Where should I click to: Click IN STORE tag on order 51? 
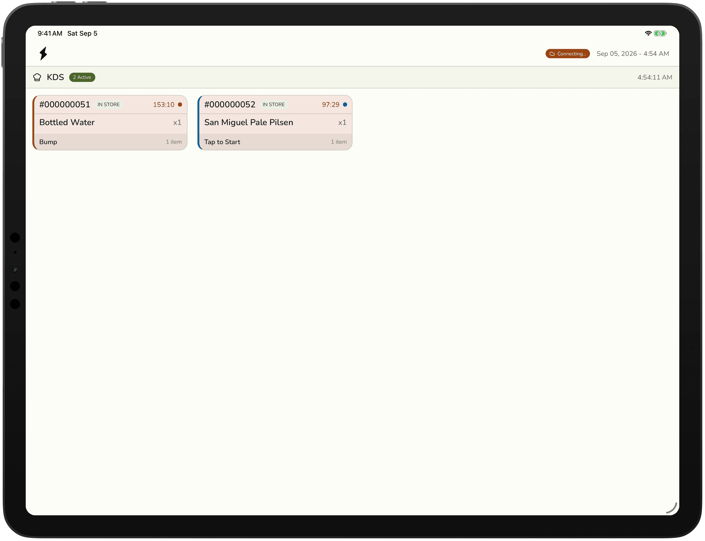click(109, 104)
